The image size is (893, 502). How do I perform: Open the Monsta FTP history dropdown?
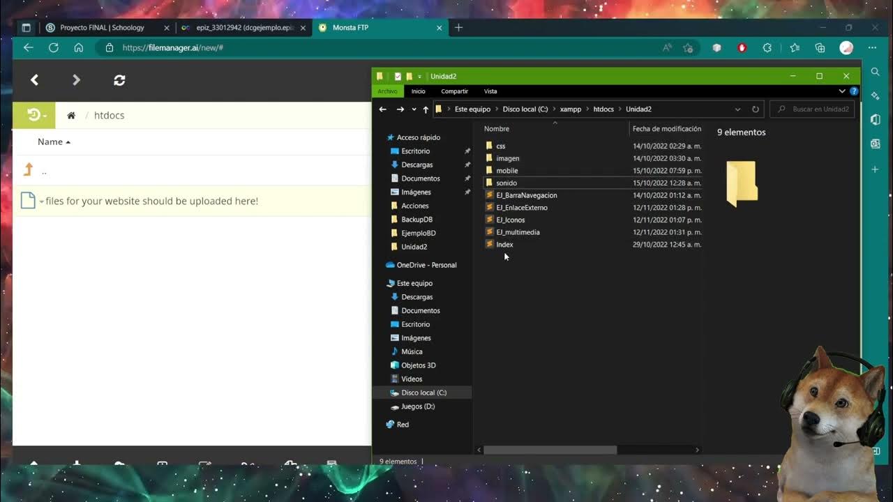pos(33,115)
